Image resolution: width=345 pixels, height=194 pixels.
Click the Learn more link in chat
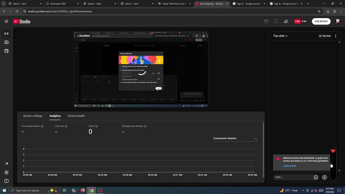289,166
